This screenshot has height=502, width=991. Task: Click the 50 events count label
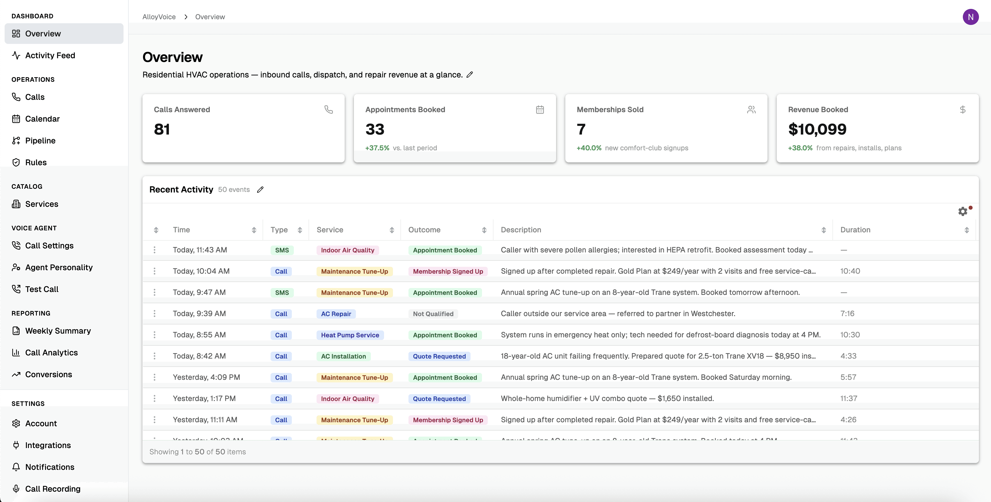[x=234, y=189]
